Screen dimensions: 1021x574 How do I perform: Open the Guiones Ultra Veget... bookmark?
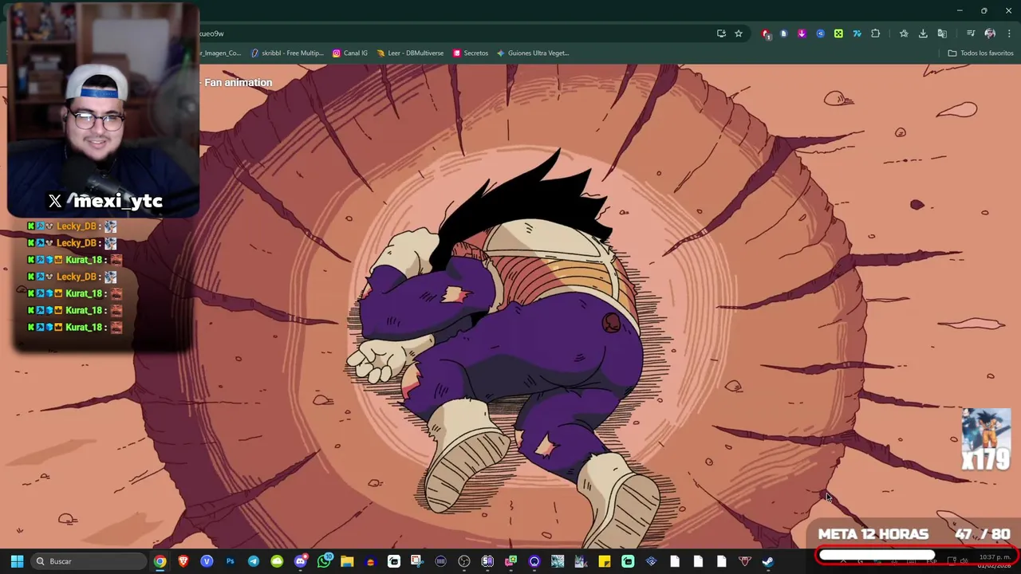(x=532, y=53)
